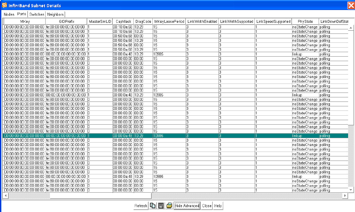Click the horizontal scrollbar right arrow
Viewport: 355px width, 212px height.
344,196
